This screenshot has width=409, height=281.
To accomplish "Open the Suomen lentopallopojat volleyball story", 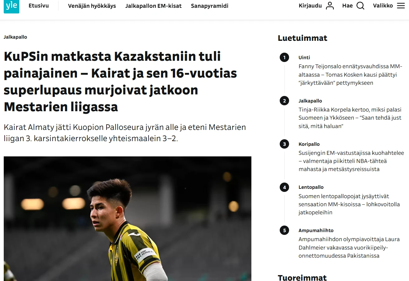I will point(349,204).
